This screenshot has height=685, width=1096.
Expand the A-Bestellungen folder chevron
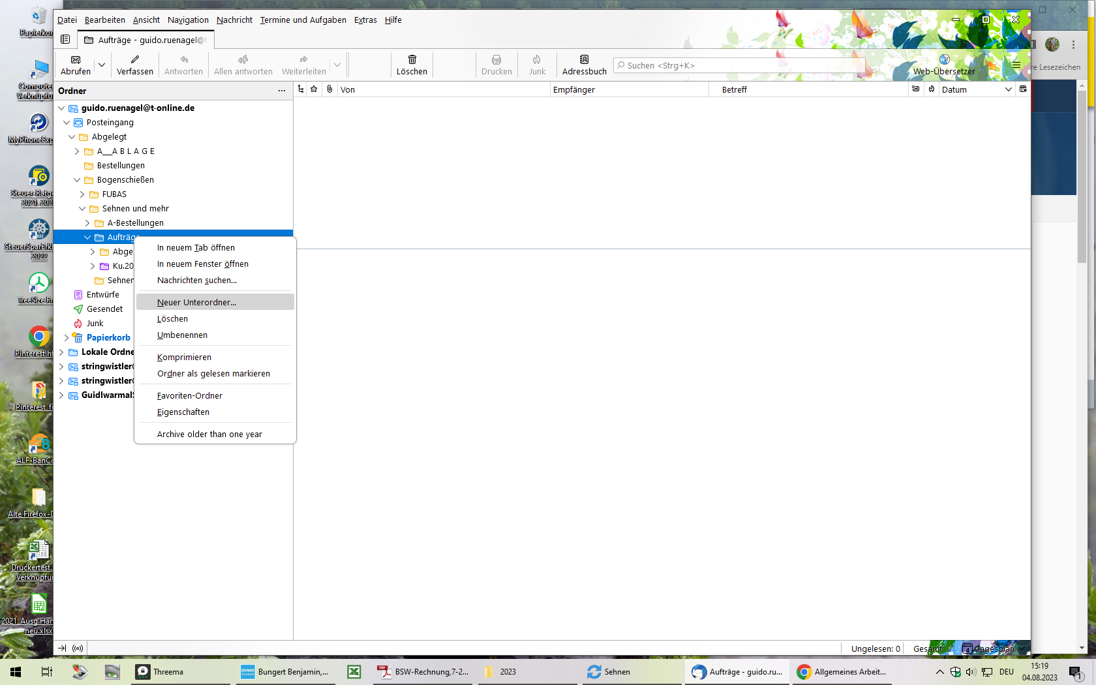87,223
